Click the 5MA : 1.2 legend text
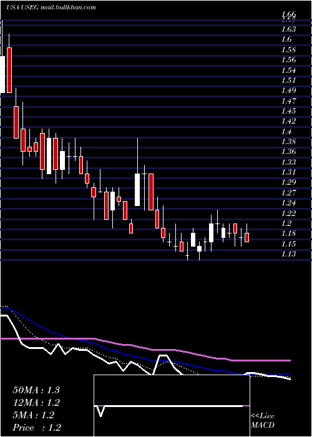The height and width of the screenshot is (437, 312). coord(34,415)
